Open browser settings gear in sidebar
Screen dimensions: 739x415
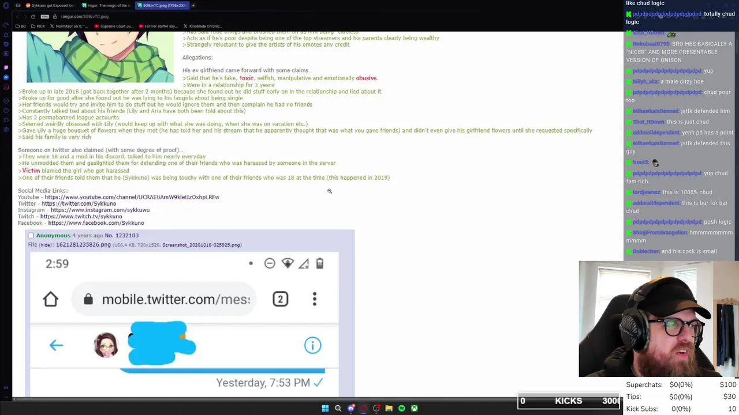[x=6, y=129]
